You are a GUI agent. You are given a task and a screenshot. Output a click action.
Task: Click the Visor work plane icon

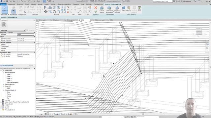click(x=139, y=9)
